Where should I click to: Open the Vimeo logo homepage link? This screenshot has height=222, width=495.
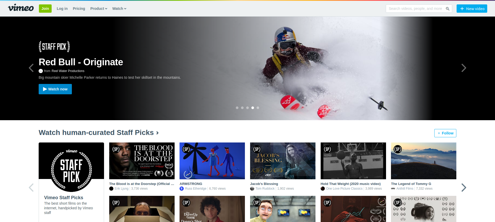tap(21, 8)
